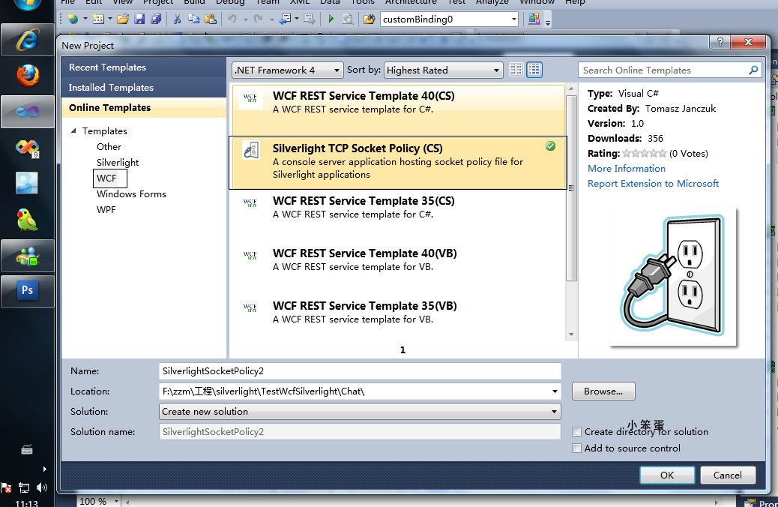Click the dialog Help question mark button
This screenshot has height=507, width=778.
coord(720,42)
